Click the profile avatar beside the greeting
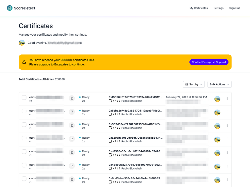This screenshot has height=187, width=250. [22, 43]
